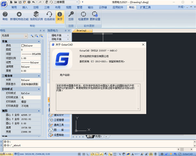Close the 关于 GstarCAD dialog
The height and width of the screenshot is (156, 196).
click(x=143, y=45)
